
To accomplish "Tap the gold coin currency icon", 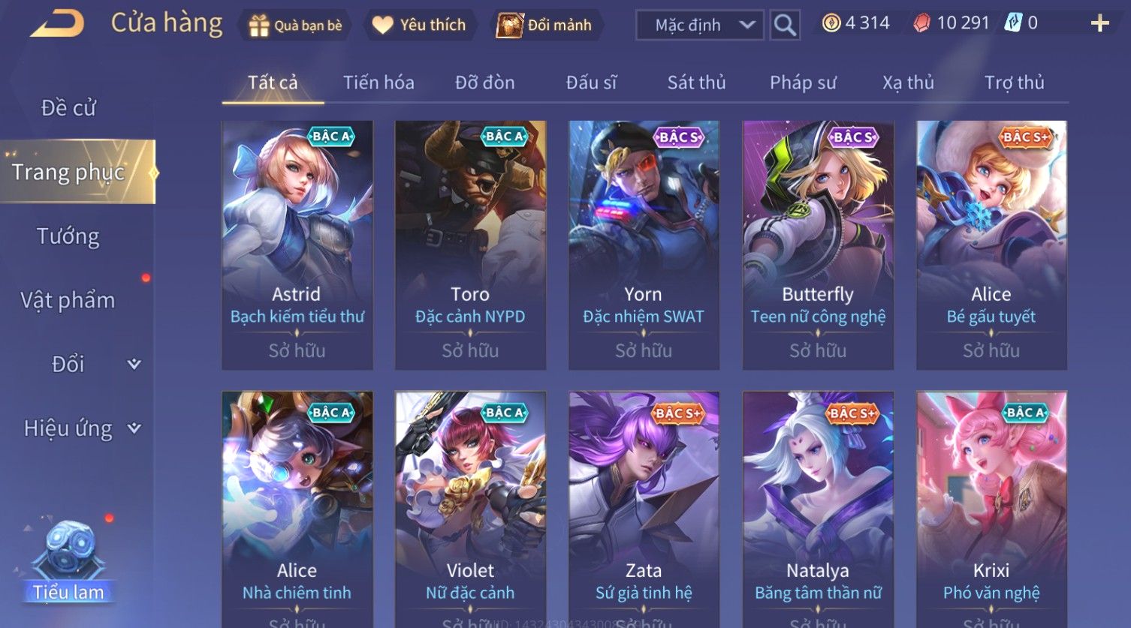I will (831, 23).
